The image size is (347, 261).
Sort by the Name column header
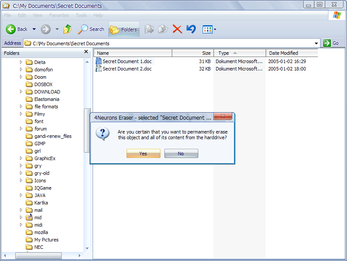tap(133, 53)
